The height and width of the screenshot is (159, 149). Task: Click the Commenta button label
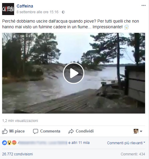tap(50, 131)
